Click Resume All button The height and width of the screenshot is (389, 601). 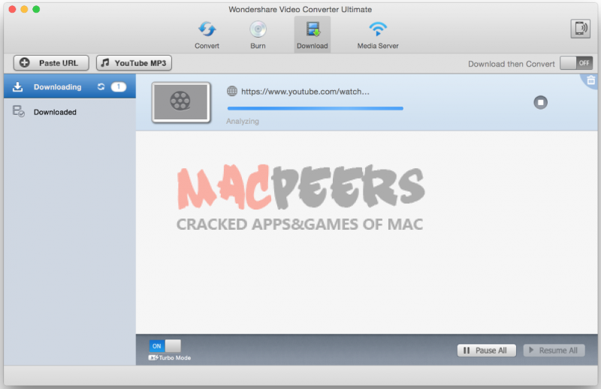554,350
